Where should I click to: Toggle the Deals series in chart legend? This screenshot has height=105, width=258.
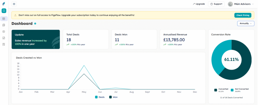point(100,97)
